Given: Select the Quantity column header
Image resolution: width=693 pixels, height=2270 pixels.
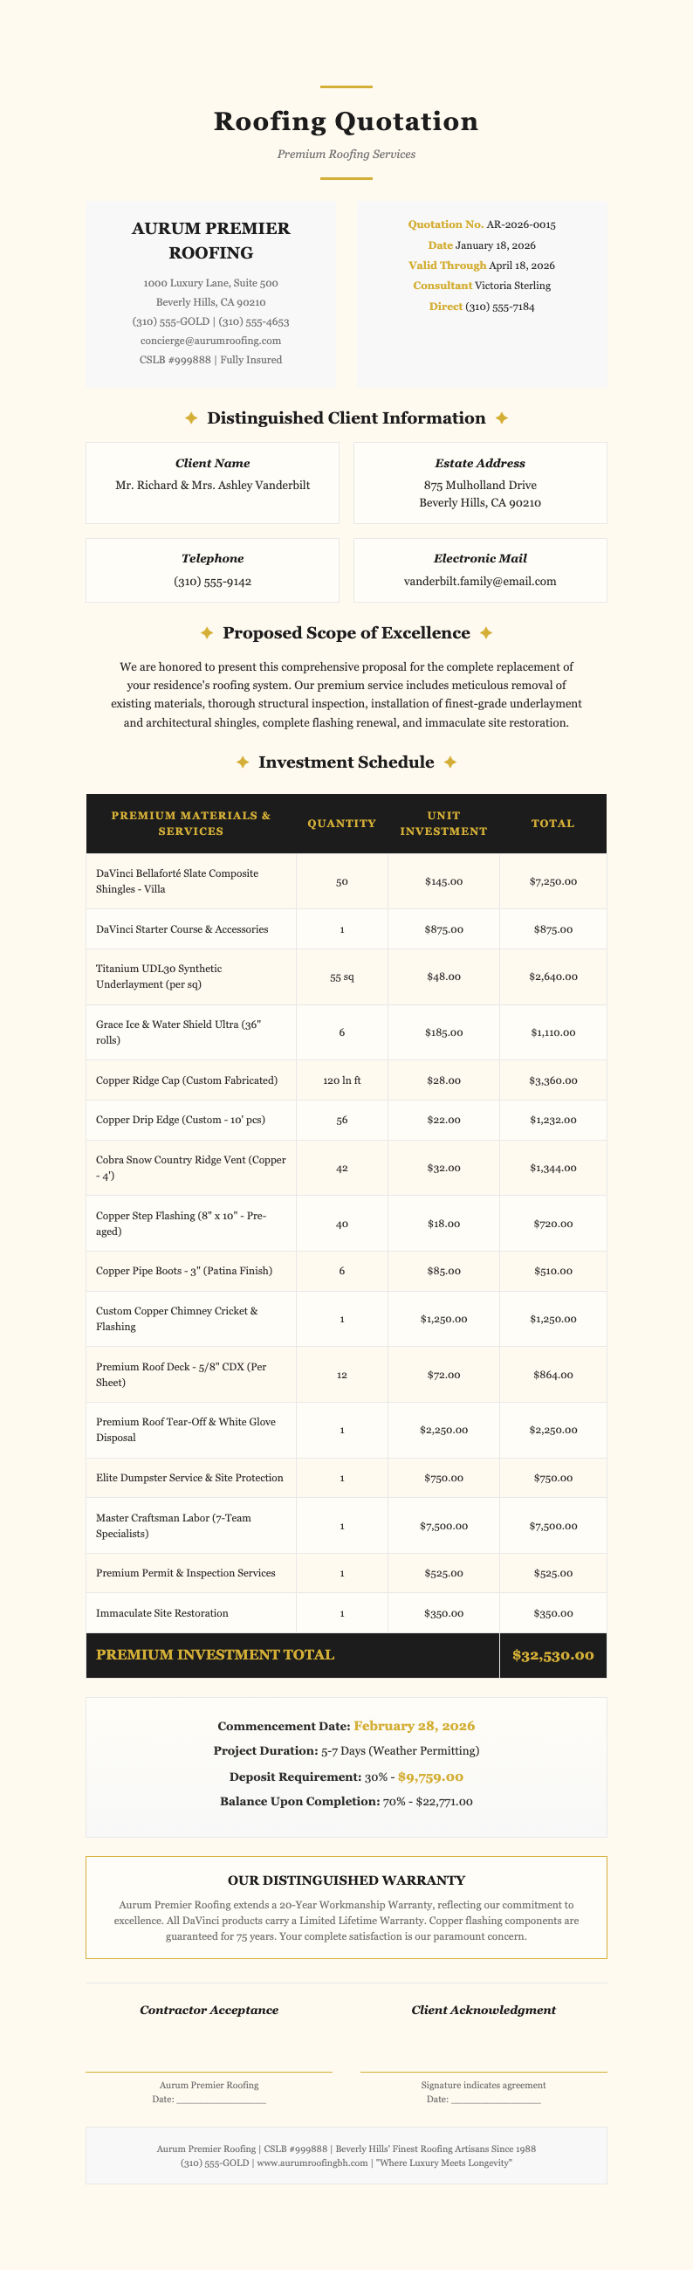Looking at the screenshot, I should pos(341,824).
